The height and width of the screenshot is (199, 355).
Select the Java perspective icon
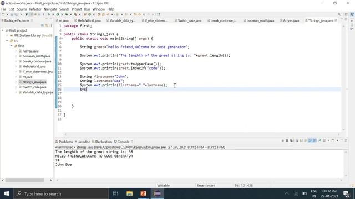352,14
